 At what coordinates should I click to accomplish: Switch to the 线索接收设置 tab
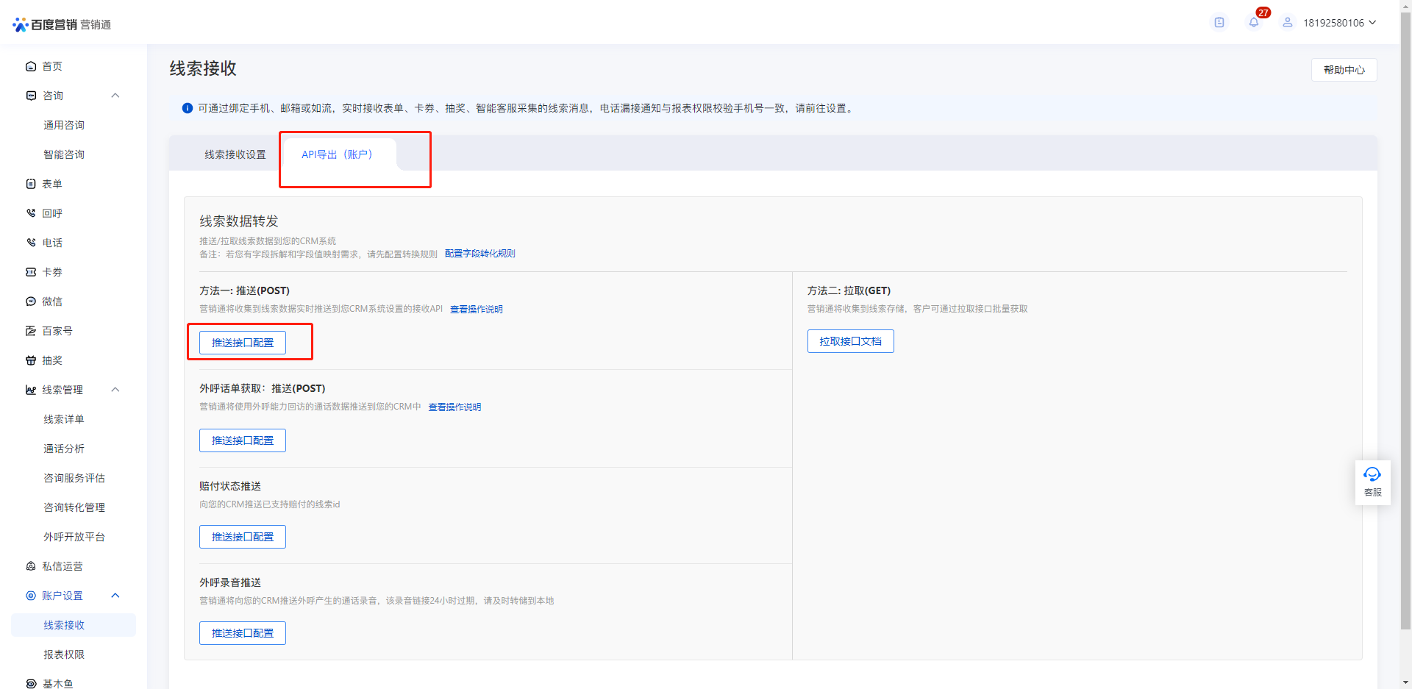(x=236, y=154)
